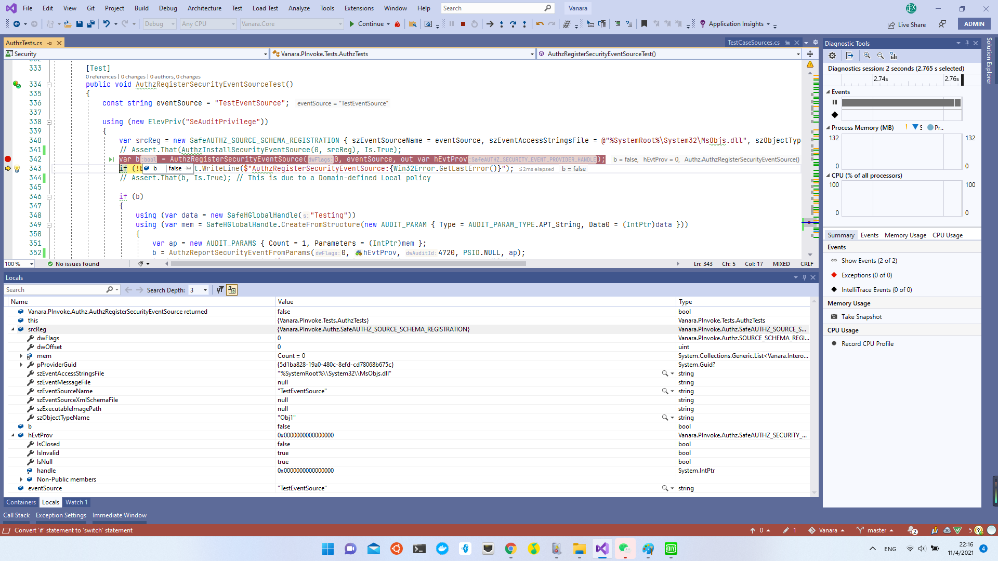Click the editor horizontal scrollbar thumb

pos(348,264)
